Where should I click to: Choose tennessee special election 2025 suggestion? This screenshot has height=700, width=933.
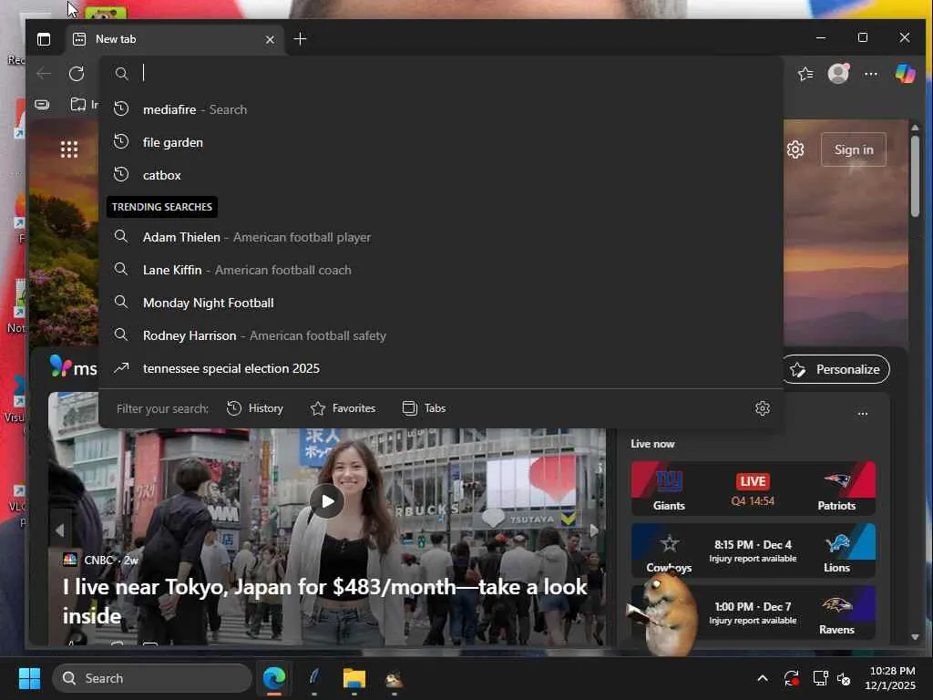pos(440,368)
